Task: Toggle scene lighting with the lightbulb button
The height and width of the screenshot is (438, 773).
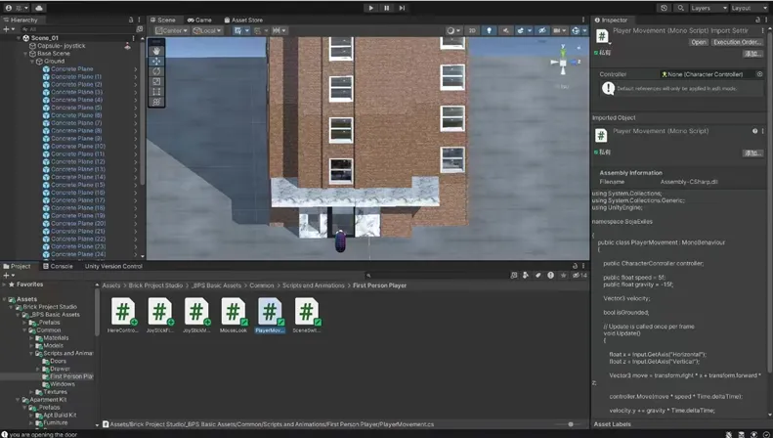Action: pyautogui.click(x=490, y=30)
